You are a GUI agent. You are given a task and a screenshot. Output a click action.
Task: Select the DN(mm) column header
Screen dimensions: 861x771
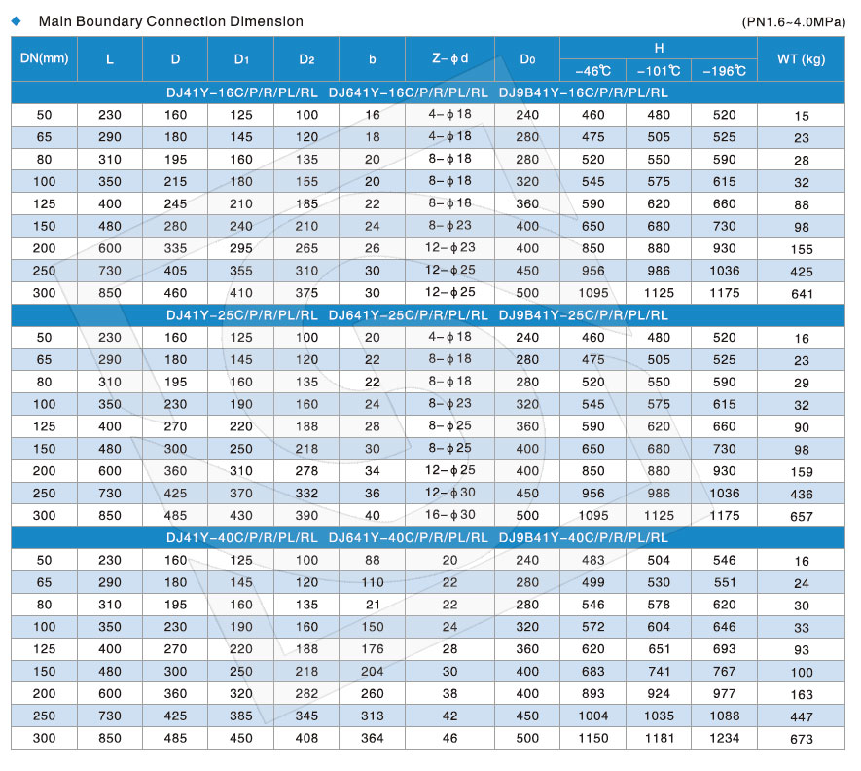[44, 59]
